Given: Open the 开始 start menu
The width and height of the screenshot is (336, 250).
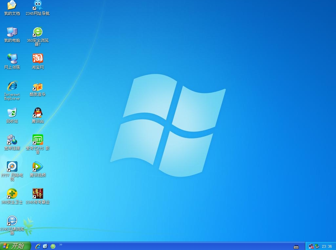Looking at the screenshot, I should point(15,246).
